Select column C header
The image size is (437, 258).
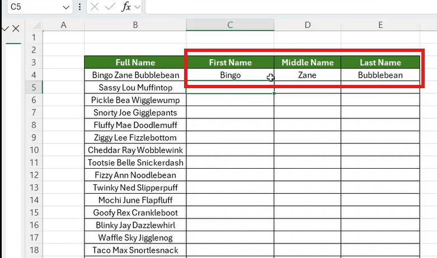click(x=230, y=25)
